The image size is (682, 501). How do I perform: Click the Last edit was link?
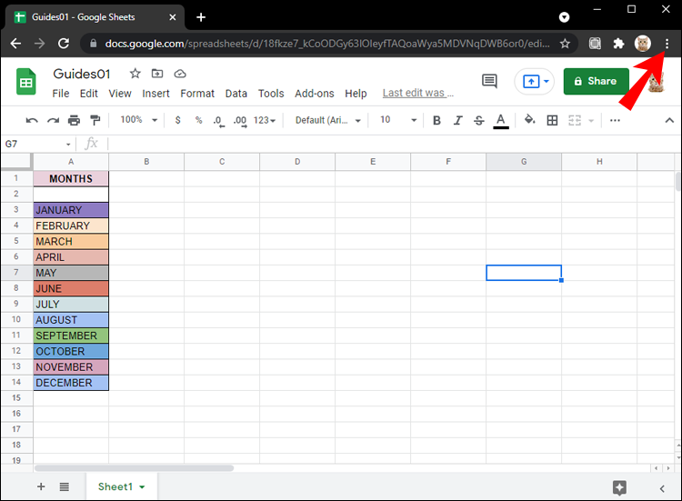pyautogui.click(x=418, y=93)
